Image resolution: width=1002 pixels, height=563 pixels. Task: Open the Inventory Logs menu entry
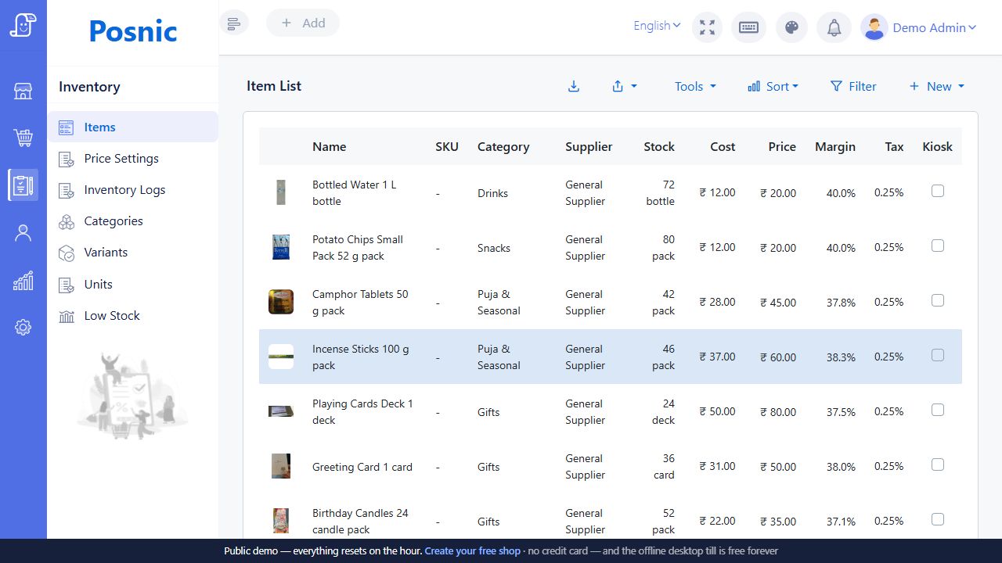133,190
